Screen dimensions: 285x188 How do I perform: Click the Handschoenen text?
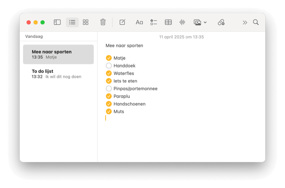point(129,104)
